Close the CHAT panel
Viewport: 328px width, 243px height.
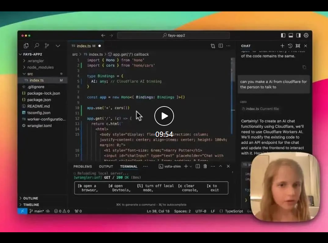click(x=306, y=46)
